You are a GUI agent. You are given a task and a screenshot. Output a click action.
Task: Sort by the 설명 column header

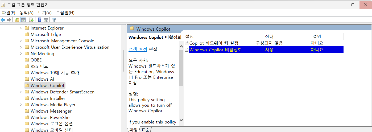click(x=317, y=36)
